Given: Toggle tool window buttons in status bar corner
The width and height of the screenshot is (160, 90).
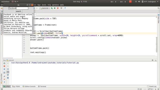Looking at the screenshot, I should coord(2,89).
